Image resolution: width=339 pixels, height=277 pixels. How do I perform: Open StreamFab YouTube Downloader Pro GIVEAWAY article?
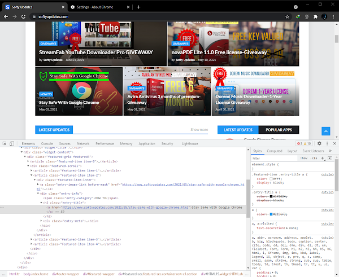pyautogui.click(x=96, y=52)
